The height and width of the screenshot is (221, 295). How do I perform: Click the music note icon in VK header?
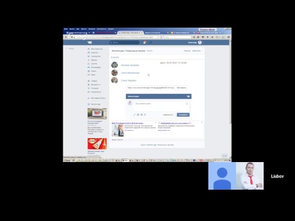click(x=151, y=42)
